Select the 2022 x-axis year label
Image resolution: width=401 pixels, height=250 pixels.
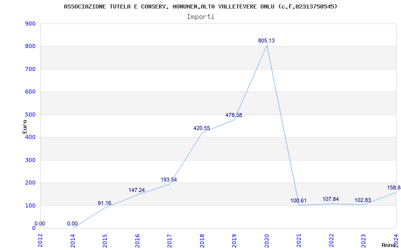[331, 241]
